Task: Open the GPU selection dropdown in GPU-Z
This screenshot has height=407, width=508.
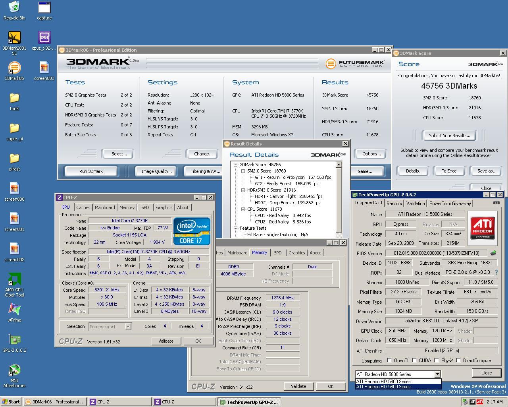Action: click(437, 374)
